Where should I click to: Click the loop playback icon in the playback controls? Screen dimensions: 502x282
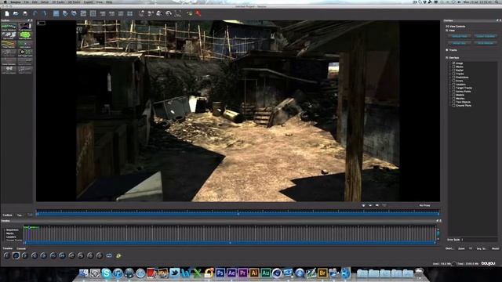click(x=109, y=255)
